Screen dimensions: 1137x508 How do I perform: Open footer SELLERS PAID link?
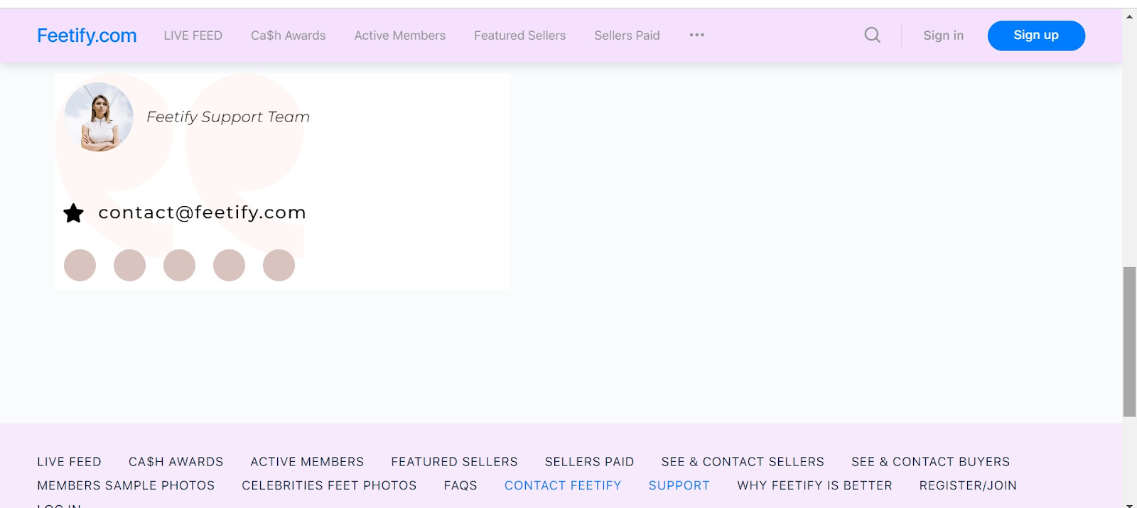pos(590,462)
